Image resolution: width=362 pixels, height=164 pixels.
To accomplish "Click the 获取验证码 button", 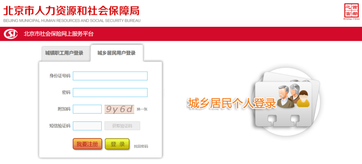I will click(122, 126).
